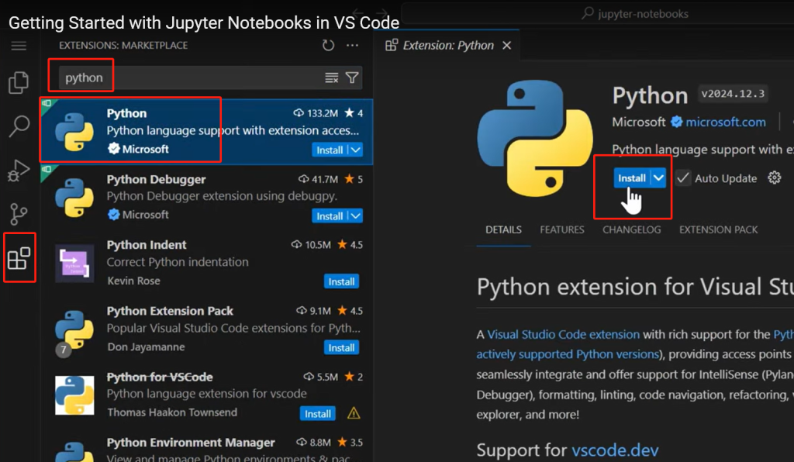Open Run and Debug view
The height and width of the screenshot is (462, 794).
tap(19, 170)
